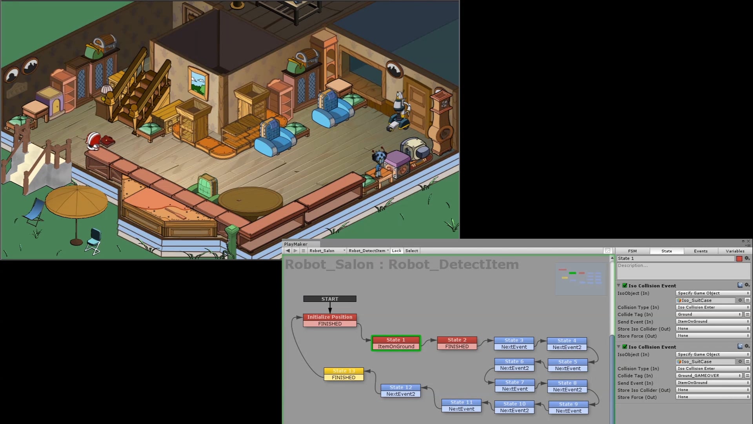Select Collide Tag Ground_GAMEOVER dropdown
Image resolution: width=753 pixels, height=424 pixels.
click(x=709, y=375)
